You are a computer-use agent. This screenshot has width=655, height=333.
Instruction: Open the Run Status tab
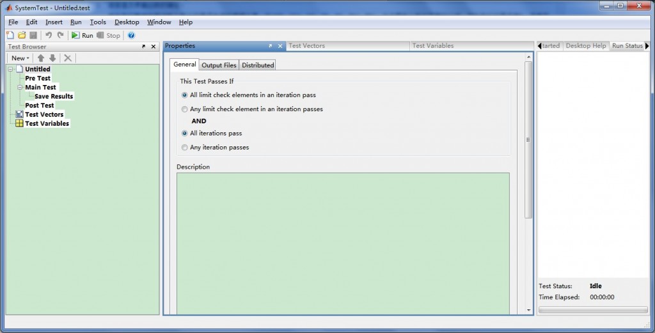[627, 46]
